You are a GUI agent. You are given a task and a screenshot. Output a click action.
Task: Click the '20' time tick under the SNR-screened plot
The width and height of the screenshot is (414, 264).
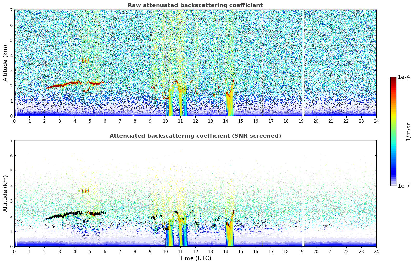coord(316,251)
